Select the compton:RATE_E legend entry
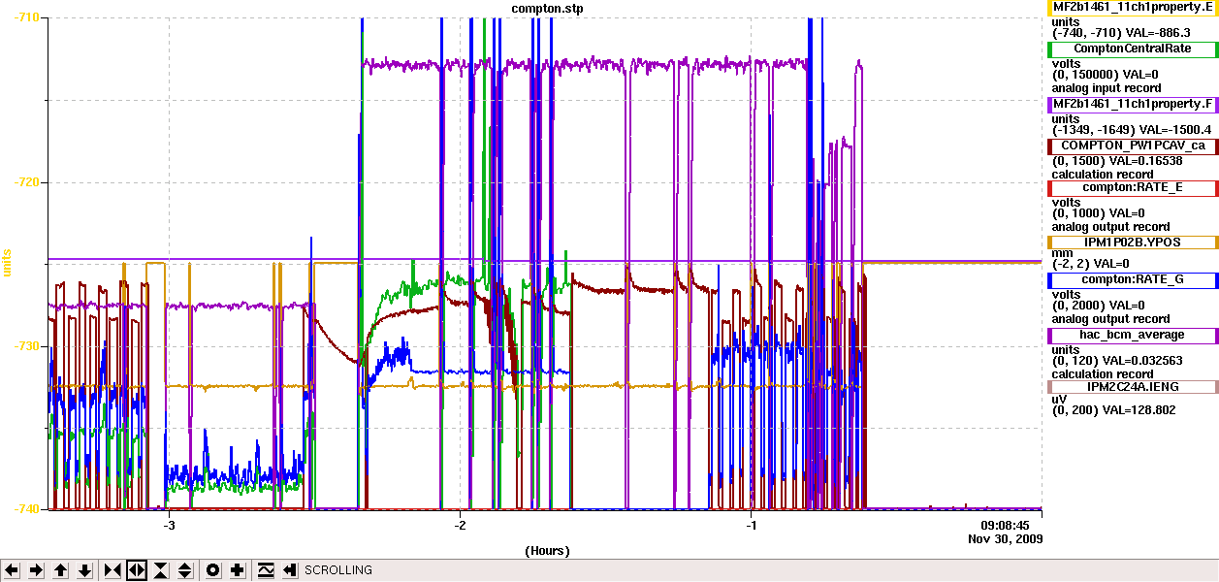The image size is (1219, 582). click(1133, 187)
